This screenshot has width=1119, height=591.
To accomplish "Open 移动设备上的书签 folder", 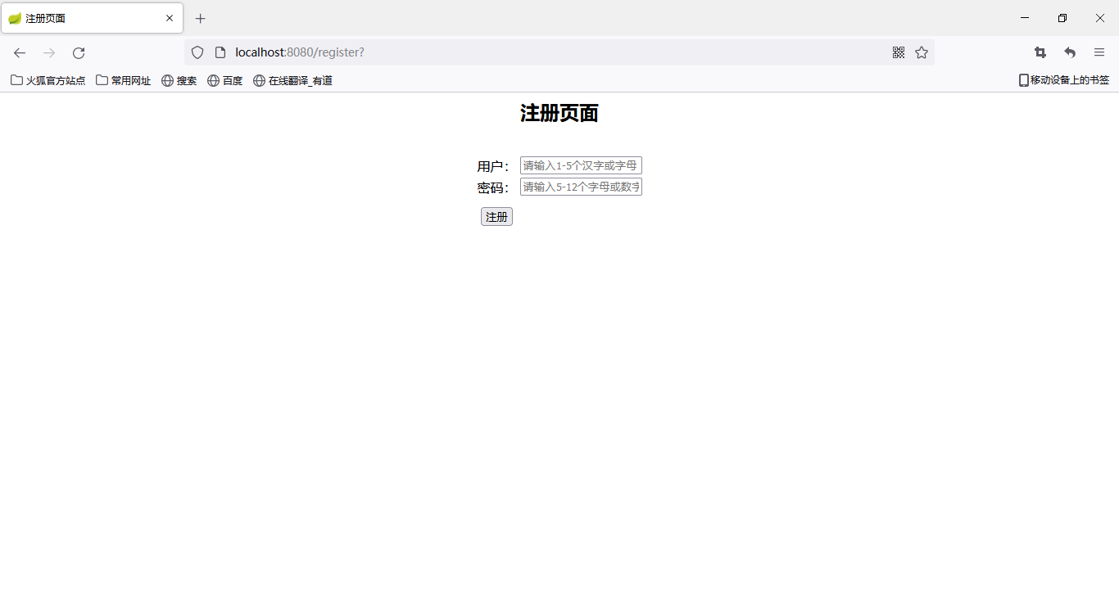I will coord(1063,80).
